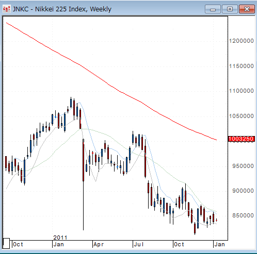Viewport: 257px width, 254px height.
Task: Click the Apr label on the time axis
Action: click(x=99, y=244)
